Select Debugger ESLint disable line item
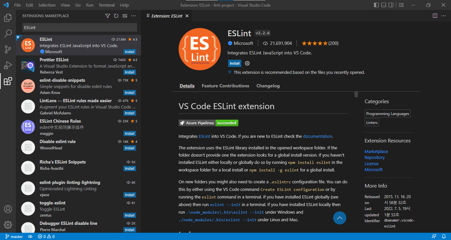This screenshot has width=451, height=240. (79, 226)
